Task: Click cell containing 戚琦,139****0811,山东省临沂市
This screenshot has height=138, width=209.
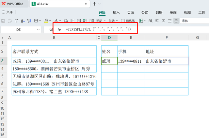Action: (54, 61)
